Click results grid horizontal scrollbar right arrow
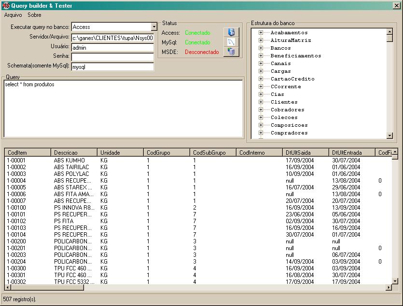This screenshot has height=306, width=403. tap(389, 288)
